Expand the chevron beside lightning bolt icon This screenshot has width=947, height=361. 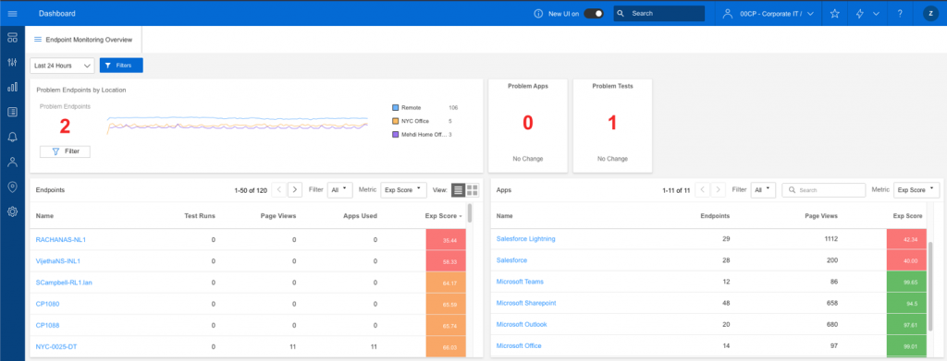pos(876,13)
